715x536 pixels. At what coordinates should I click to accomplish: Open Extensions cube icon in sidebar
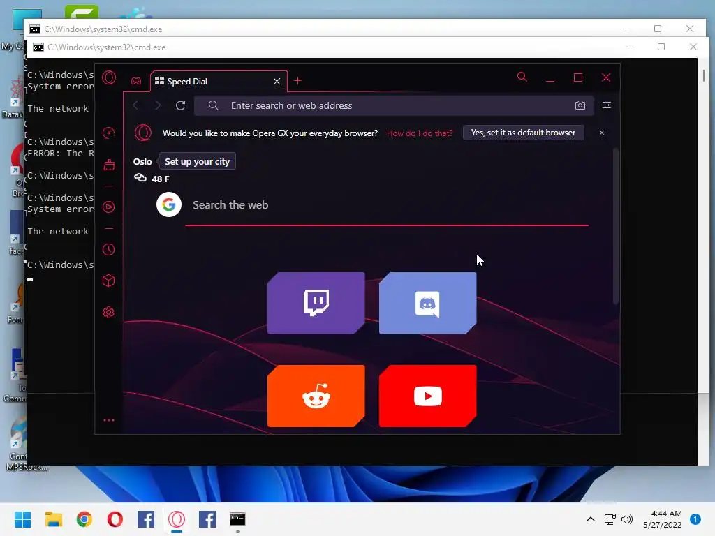point(108,281)
